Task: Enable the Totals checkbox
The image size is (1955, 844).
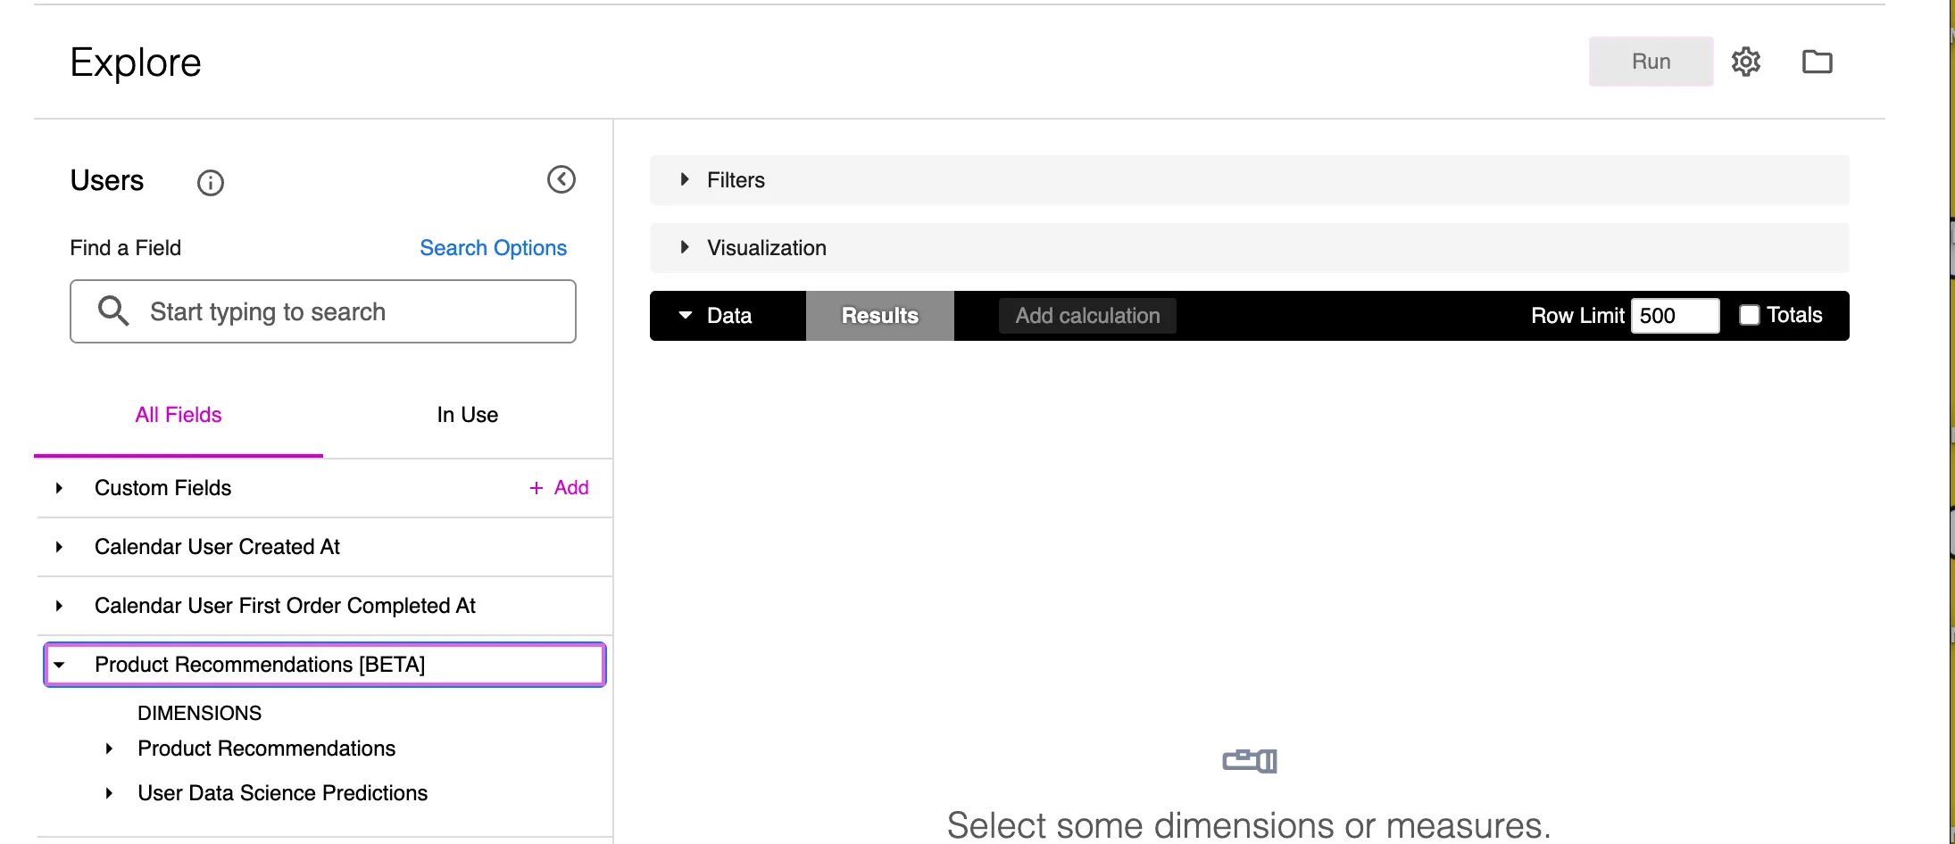Action: pyautogui.click(x=1750, y=315)
